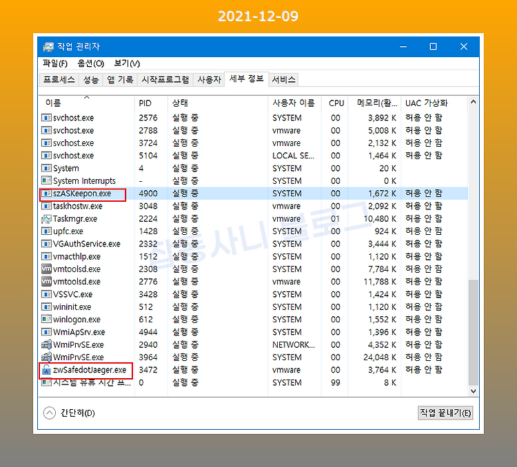Sort by the 상태 column header
517x467 pixels.
coord(218,103)
